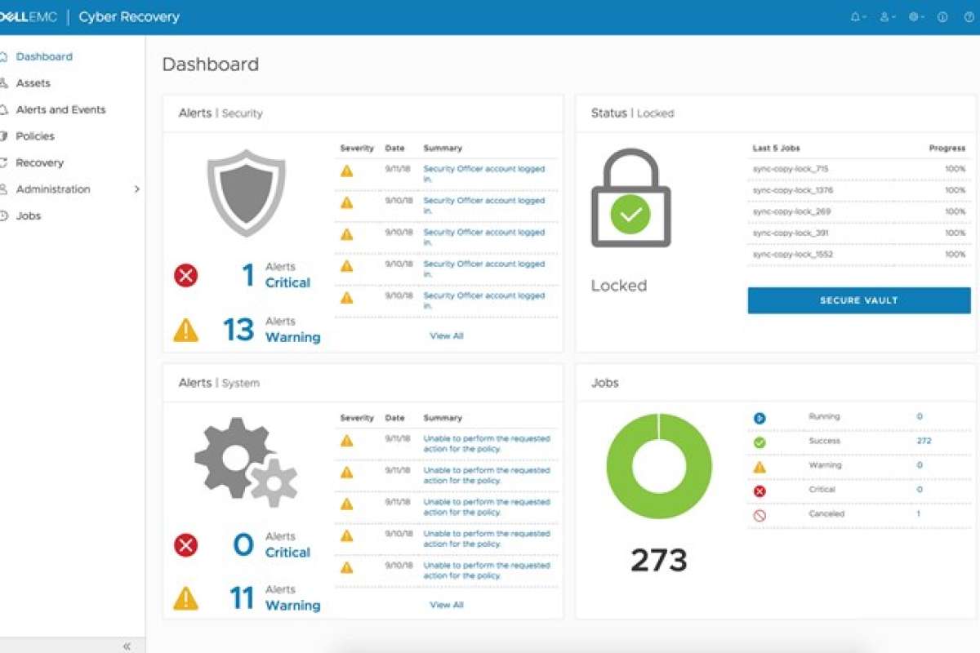Open the 11 warning System alerts count
Viewport: 980px width, 653px height.
pos(242,598)
